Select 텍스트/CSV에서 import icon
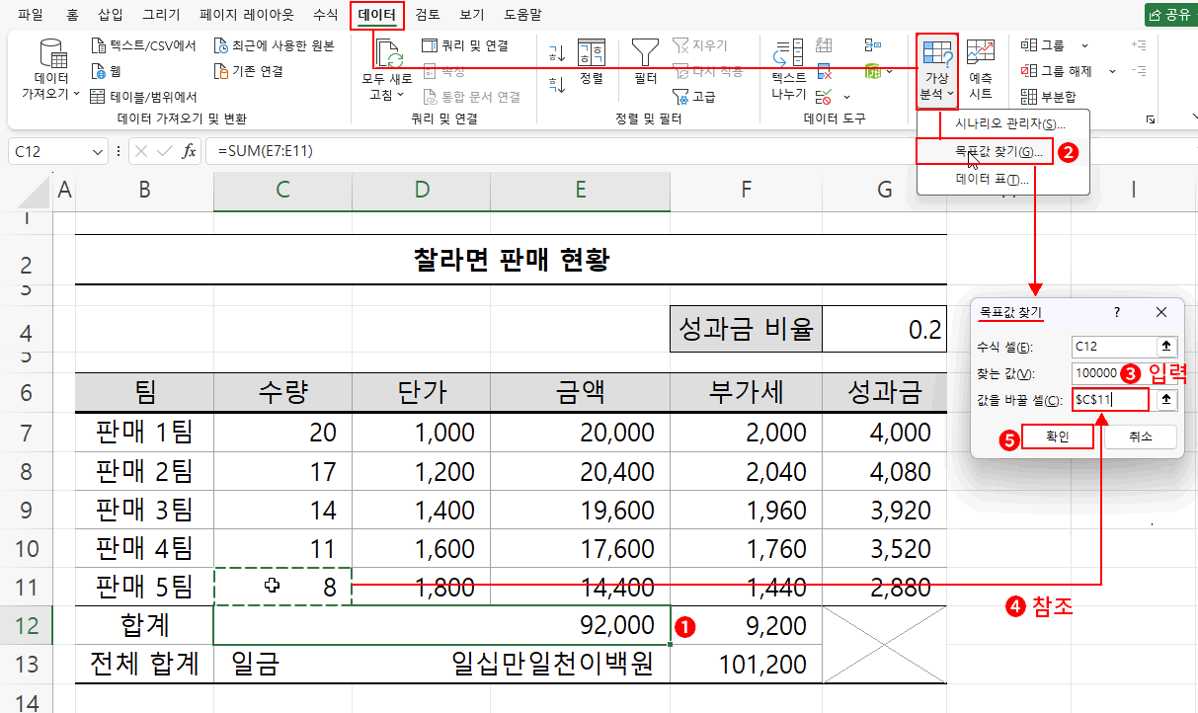This screenshot has width=1198, height=713. click(100, 44)
